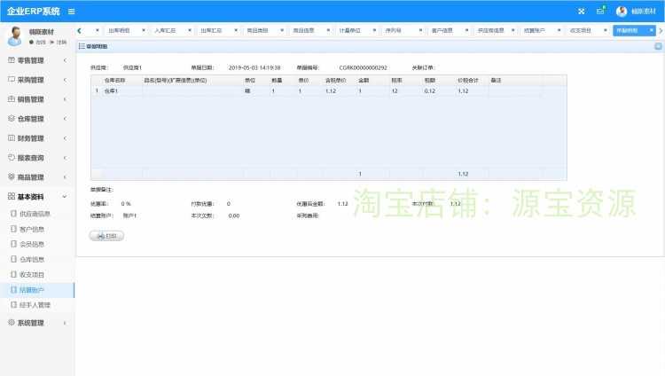The width and height of the screenshot is (665, 376).
Task: Click the 仓库名称 column header
Action: click(114, 80)
